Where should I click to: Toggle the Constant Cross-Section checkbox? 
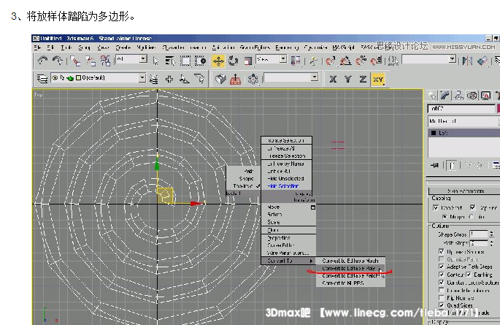coord(442,283)
